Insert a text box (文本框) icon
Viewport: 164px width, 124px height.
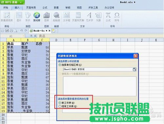click(67, 15)
